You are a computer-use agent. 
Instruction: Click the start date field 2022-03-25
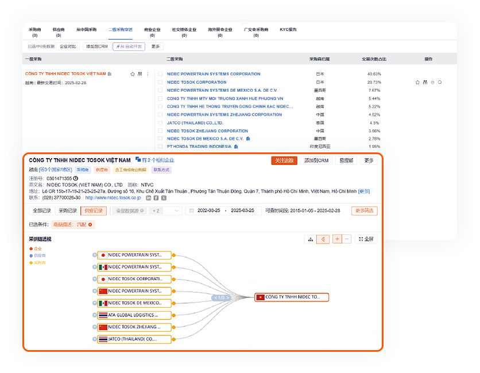pyautogui.click(x=209, y=211)
